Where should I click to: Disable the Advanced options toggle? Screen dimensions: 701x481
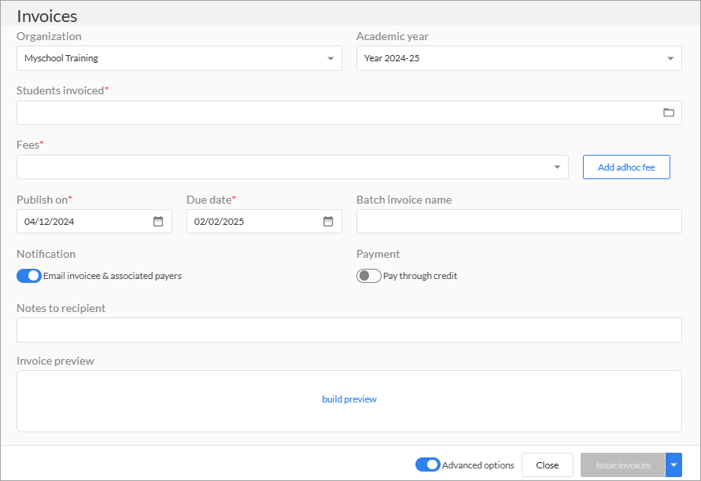pyautogui.click(x=428, y=465)
